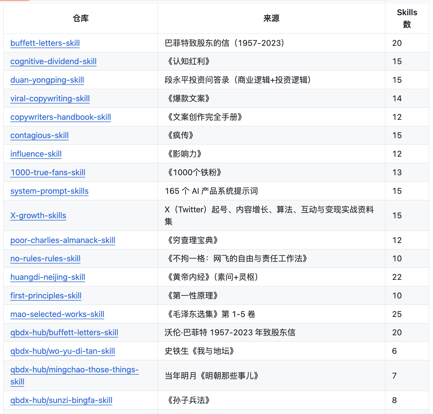Open the cognitive-dividend-skill link
The width and height of the screenshot is (433, 414).
pos(54,61)
